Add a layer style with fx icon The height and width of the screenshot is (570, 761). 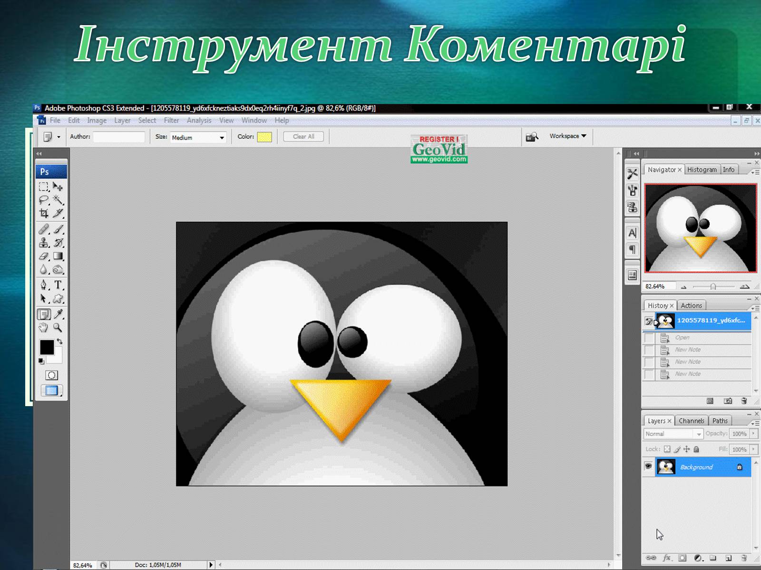click(x=667, y=558)
